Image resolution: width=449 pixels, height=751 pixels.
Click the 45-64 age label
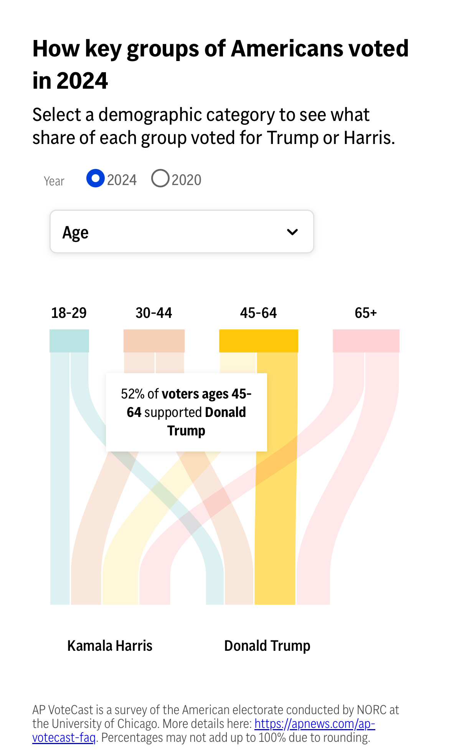[258, 313]
